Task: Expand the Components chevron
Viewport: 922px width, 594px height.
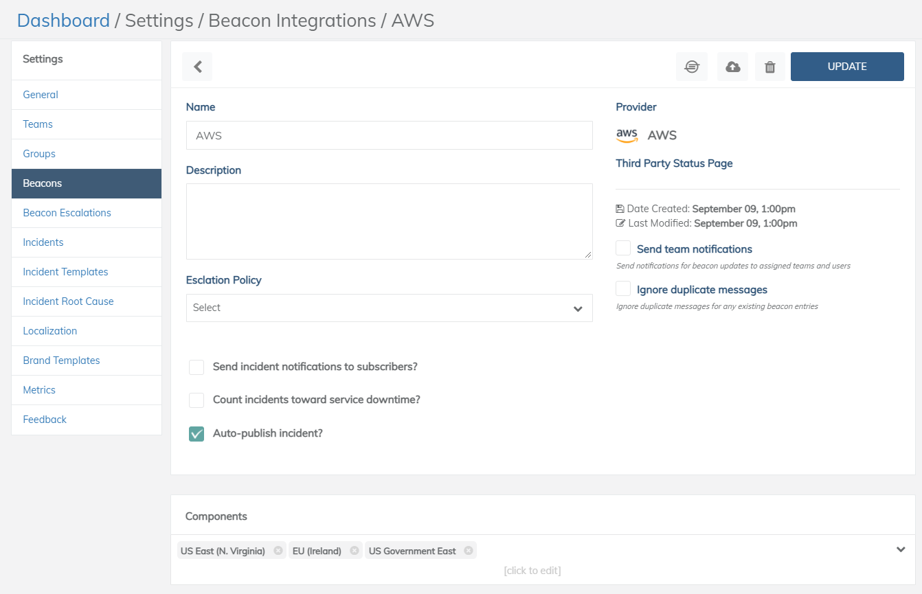Action: 901,549
